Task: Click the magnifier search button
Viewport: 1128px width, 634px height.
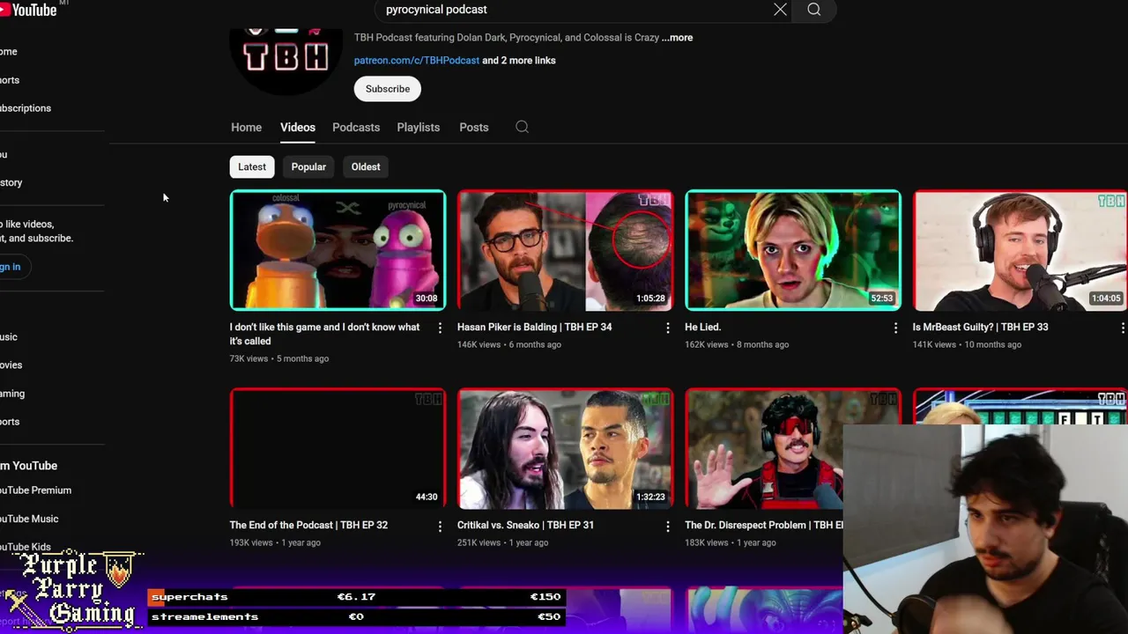Action: pyautogui.click(x=814, y=10)
